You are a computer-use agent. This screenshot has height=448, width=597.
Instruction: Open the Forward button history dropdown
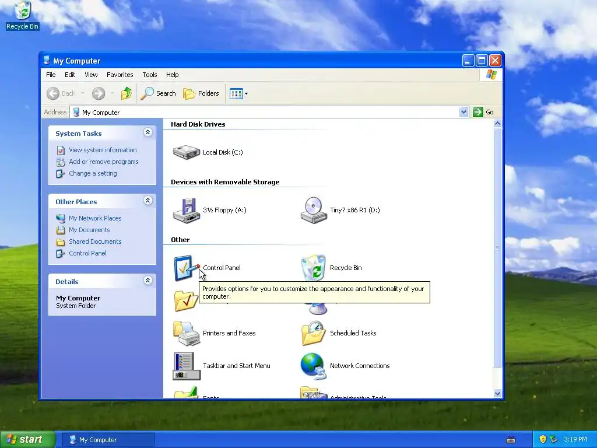pyautogui.click(x=112, y=93)
